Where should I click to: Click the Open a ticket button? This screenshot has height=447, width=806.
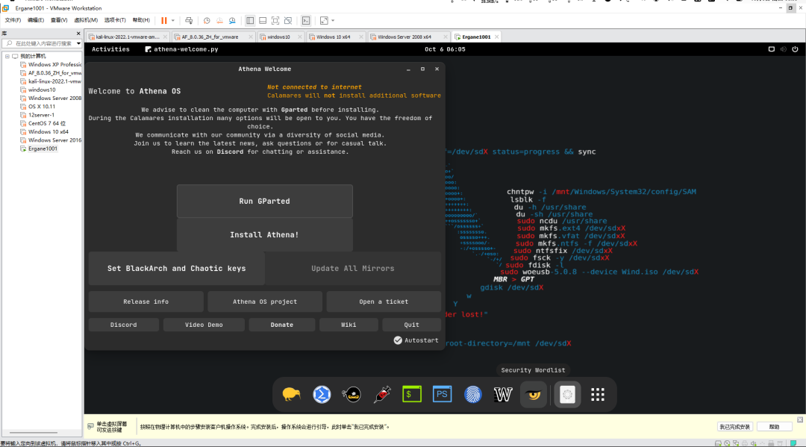pos(384,301)
